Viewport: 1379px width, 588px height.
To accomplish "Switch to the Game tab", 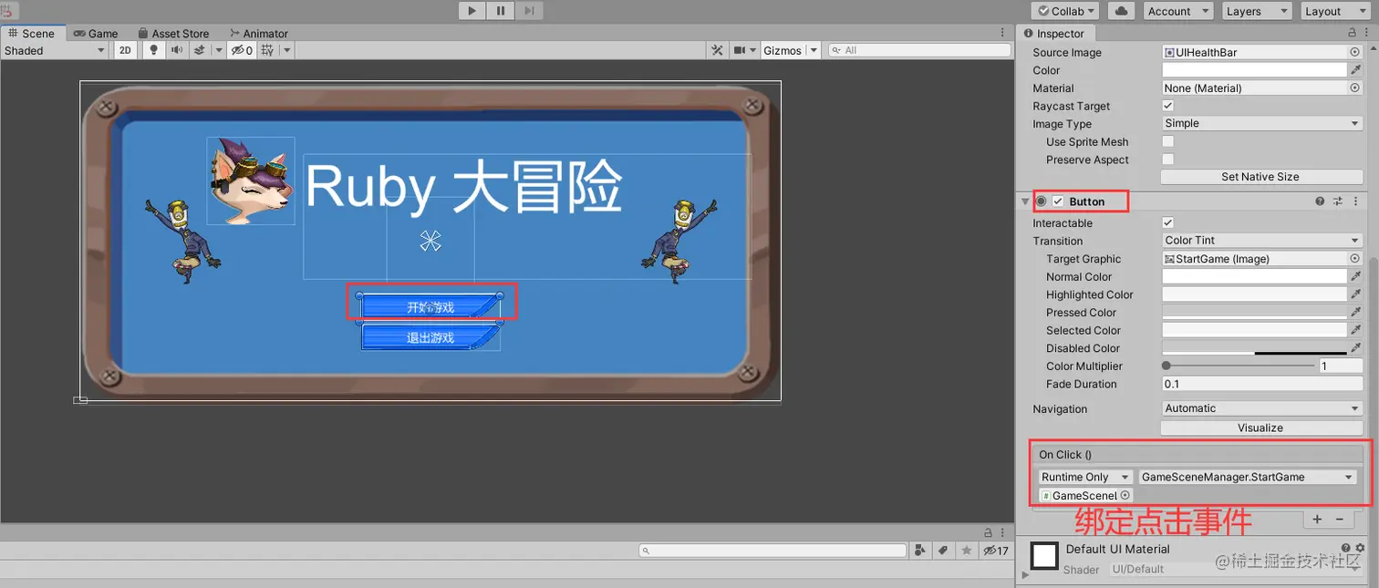I will (96, 33).
